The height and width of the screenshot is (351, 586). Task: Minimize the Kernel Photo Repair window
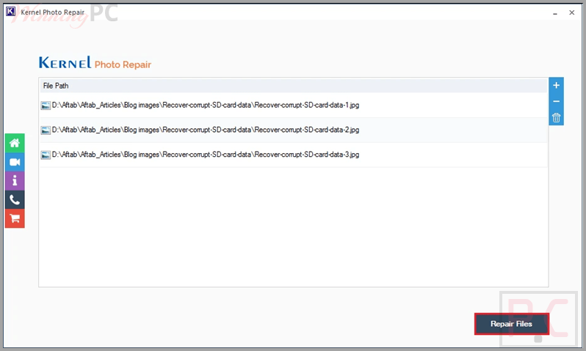(x=555, y=13)
